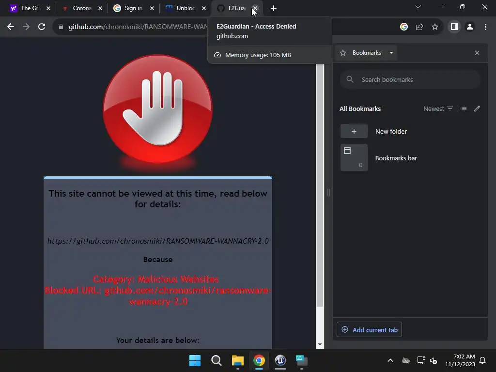Viewport: 496px width, 372px height.
Task: View site info via the padlock icon
Action: (x=61, y=27)
